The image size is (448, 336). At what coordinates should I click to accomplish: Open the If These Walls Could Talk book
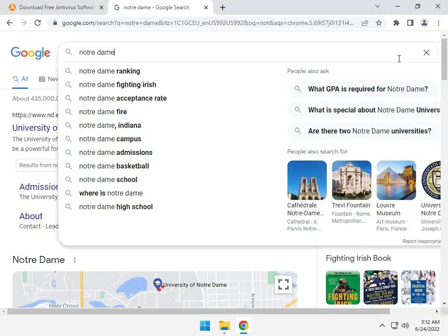[x=380, y=287]
